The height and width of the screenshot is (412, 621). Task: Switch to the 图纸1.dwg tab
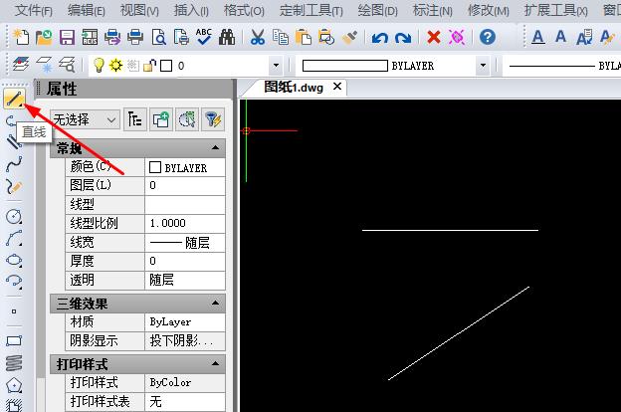click(294, 87)
